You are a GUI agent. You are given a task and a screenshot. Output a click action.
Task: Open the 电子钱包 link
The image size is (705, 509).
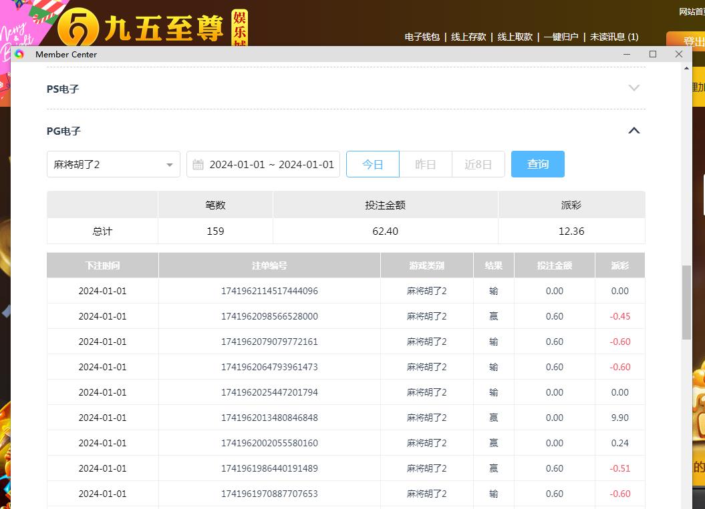(x=422, y=37)
